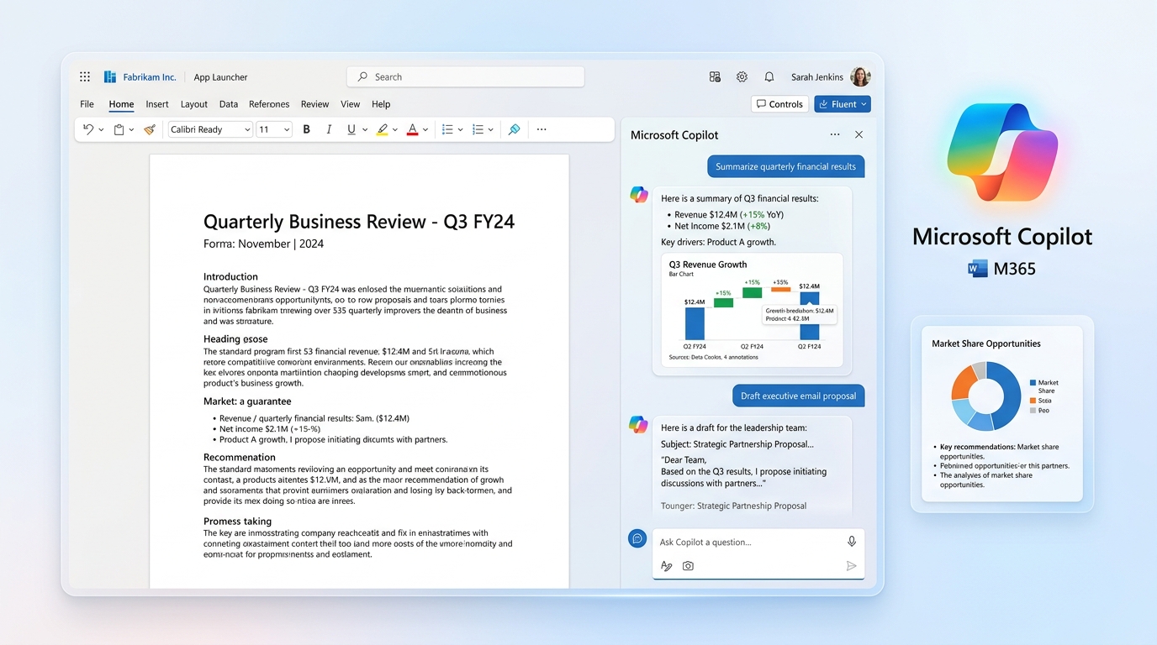Click the Tounger: Strategic Partneship Proposal line
The image size is (1157, 645).
[x=733, y=506]
